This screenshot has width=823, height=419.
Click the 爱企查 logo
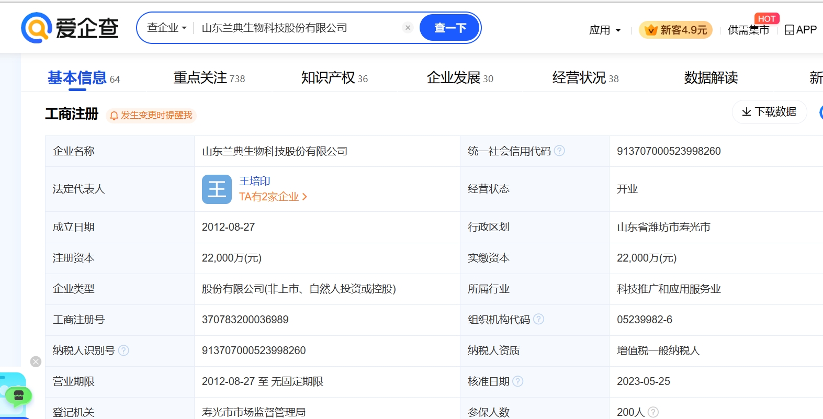click(x=70, y=28)
